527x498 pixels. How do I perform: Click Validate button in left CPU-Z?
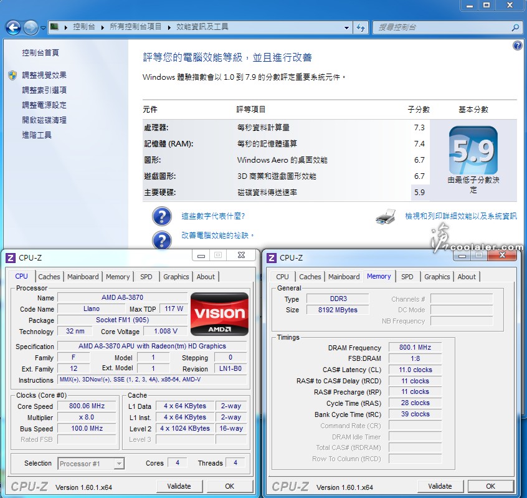[x=179, y=486]
